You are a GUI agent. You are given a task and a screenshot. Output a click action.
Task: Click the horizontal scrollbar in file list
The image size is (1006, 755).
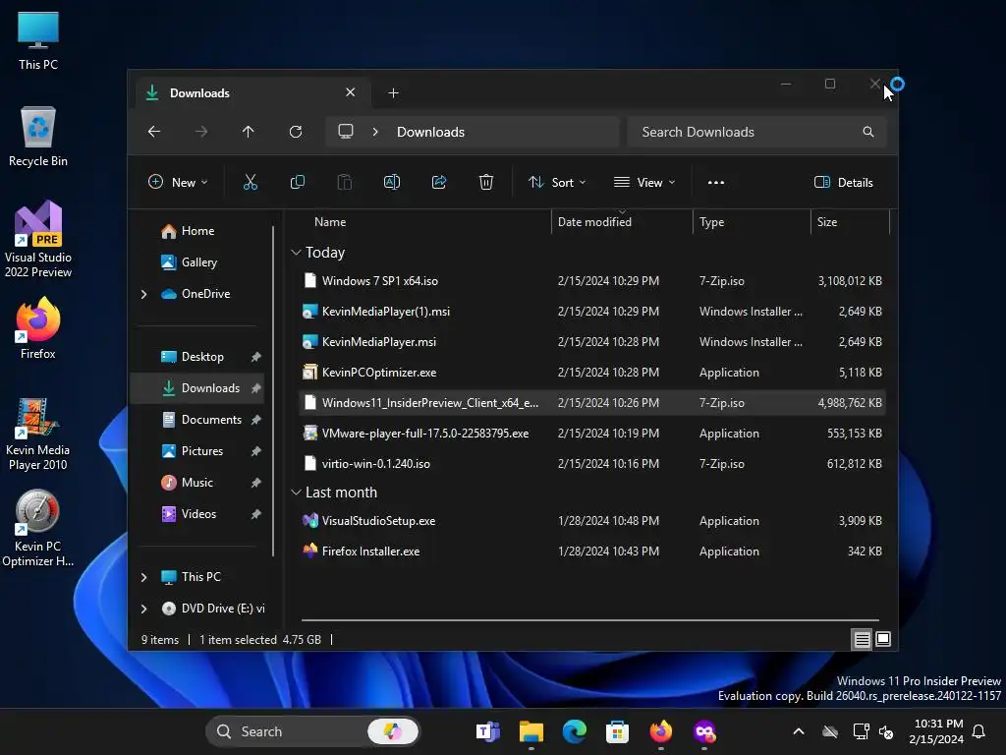(x=590, y=620)
